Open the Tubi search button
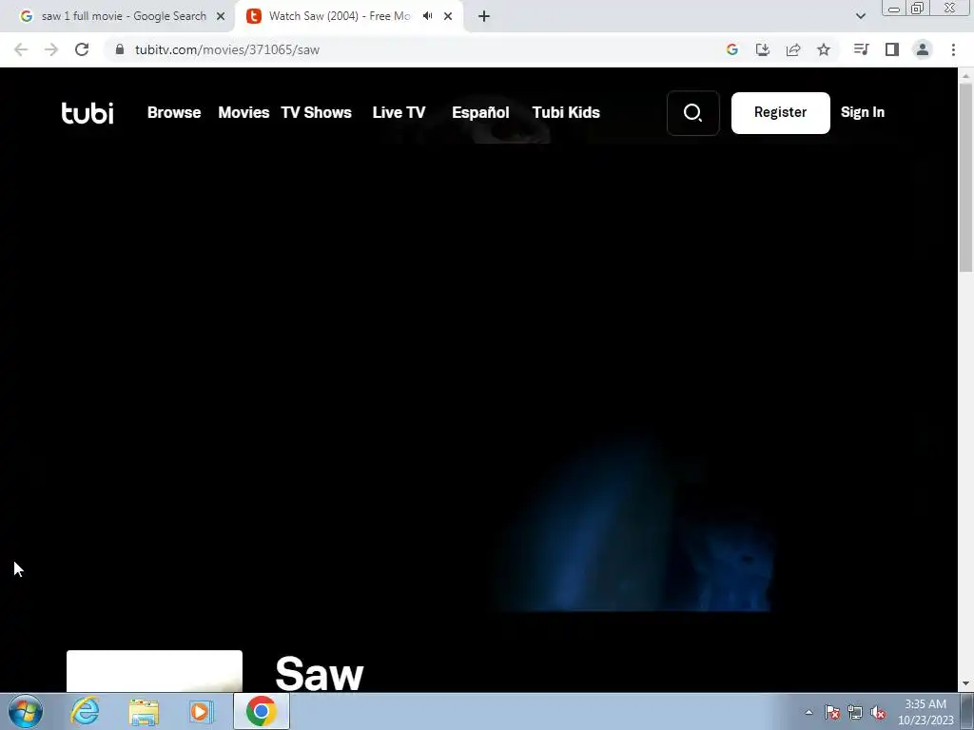974x730 pixels. pos(692,112)
